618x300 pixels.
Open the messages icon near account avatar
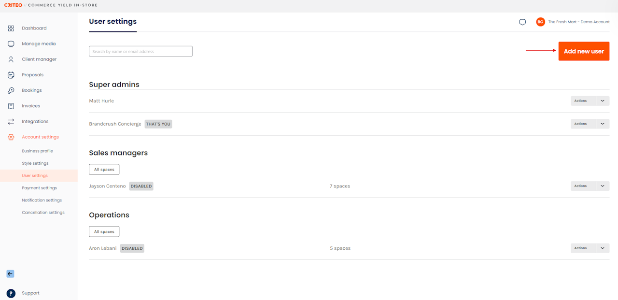pyautogui.click(x=522, y=22)
